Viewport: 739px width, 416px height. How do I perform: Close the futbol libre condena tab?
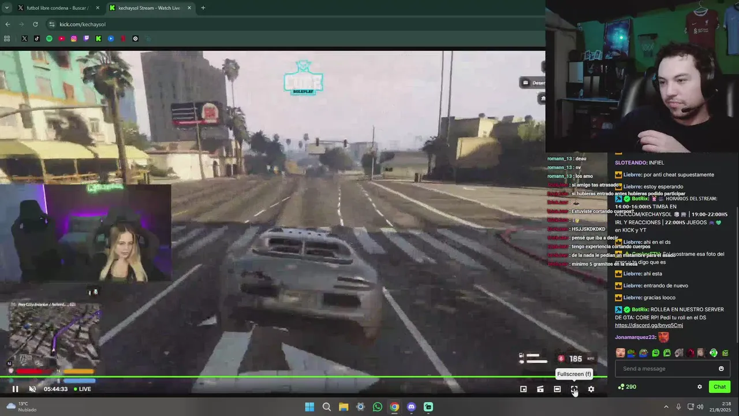tap(98, 8)
